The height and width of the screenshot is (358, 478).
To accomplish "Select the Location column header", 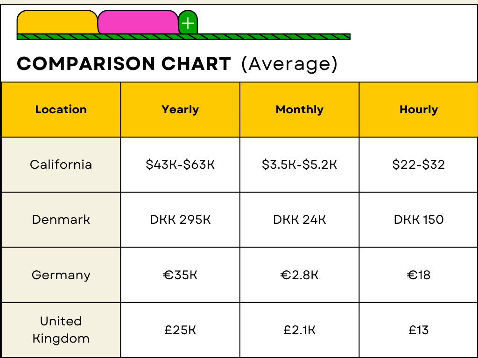I will tap(61, 110).
